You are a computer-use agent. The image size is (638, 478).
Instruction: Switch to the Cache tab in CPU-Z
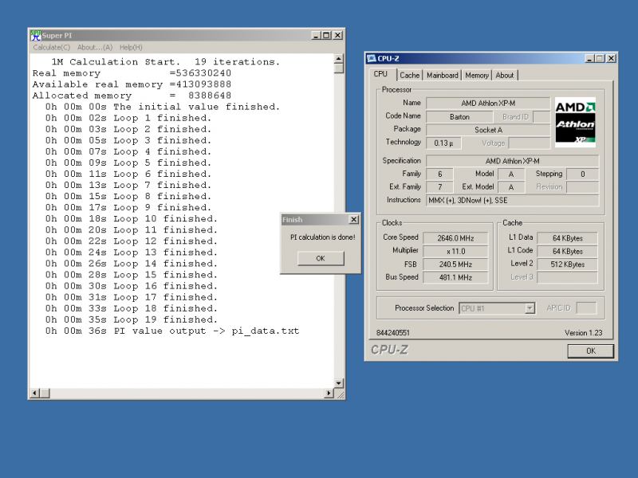(409, 75)
